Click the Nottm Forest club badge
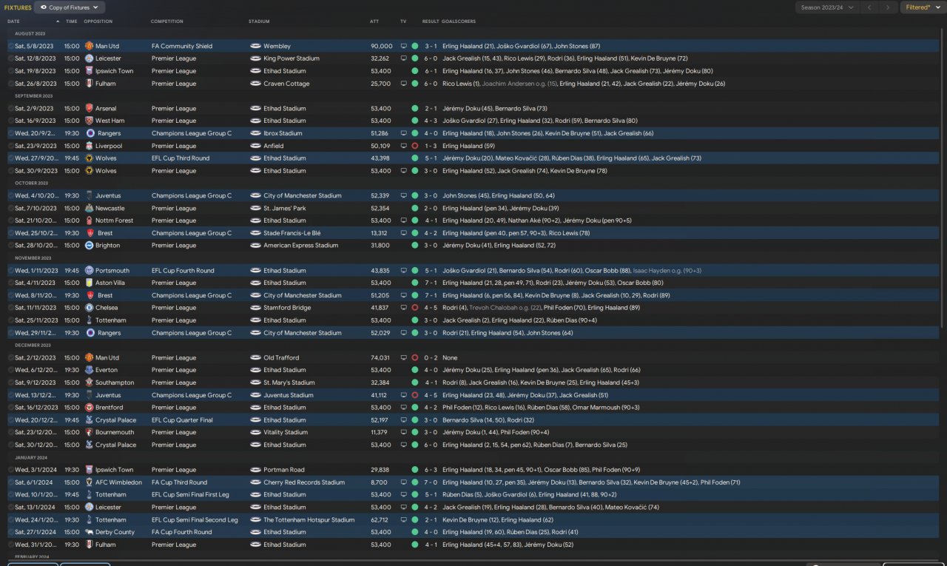 click(89, 220)
